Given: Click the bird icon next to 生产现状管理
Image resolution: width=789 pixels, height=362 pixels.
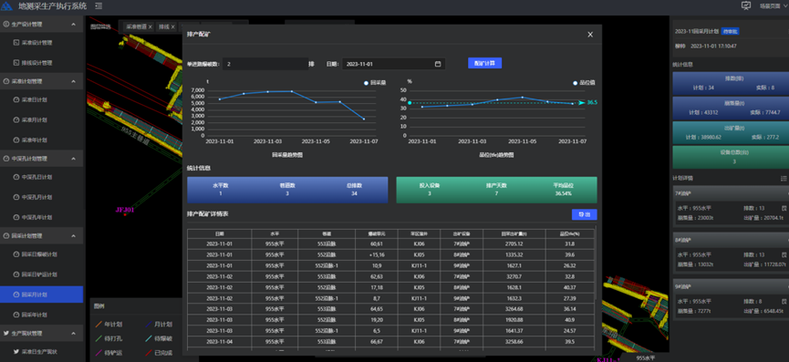Looking at the screenshot, I should pyautogui.click(x=6, y=333).
